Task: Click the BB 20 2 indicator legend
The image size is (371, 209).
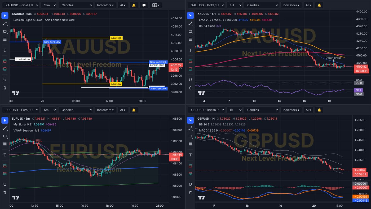Action: 222,124
